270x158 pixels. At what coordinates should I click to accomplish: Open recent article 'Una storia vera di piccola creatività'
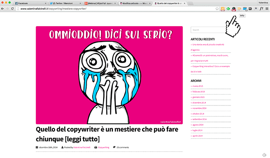[207, 47]
